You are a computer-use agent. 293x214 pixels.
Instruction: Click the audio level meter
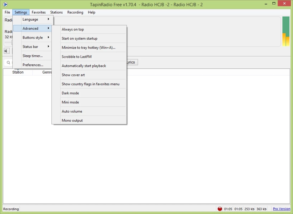[286, 31]
